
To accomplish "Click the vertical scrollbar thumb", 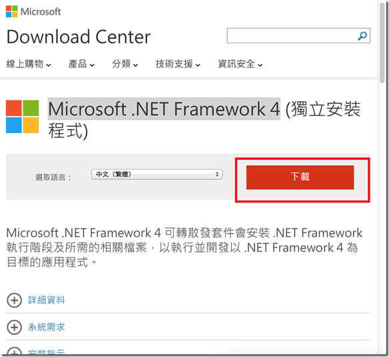I will (x=382, y=42).
